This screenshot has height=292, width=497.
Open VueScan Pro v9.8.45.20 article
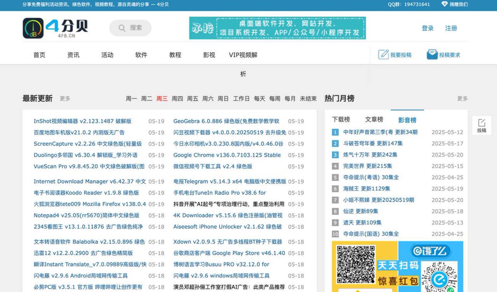tap(89, 166)
